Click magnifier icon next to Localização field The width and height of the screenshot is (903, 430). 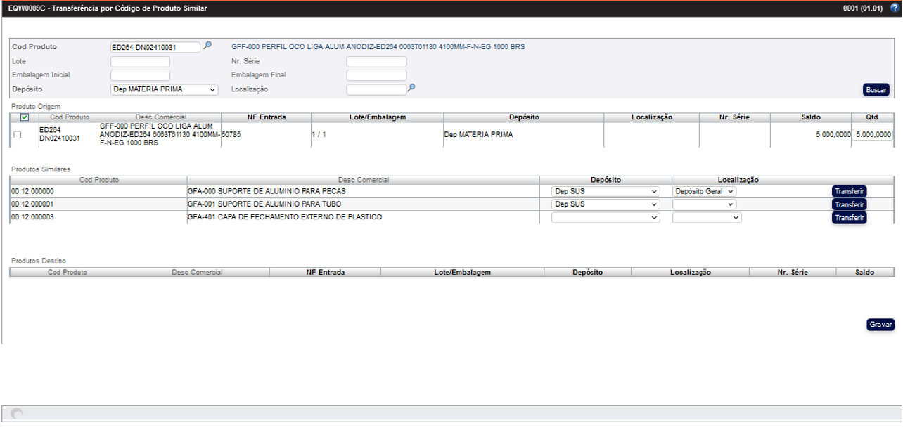coord(411,89)
